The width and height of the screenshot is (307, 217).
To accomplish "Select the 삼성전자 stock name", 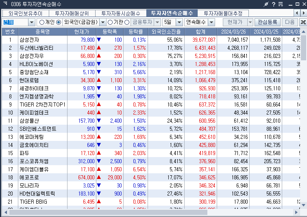I will (29, 40).
